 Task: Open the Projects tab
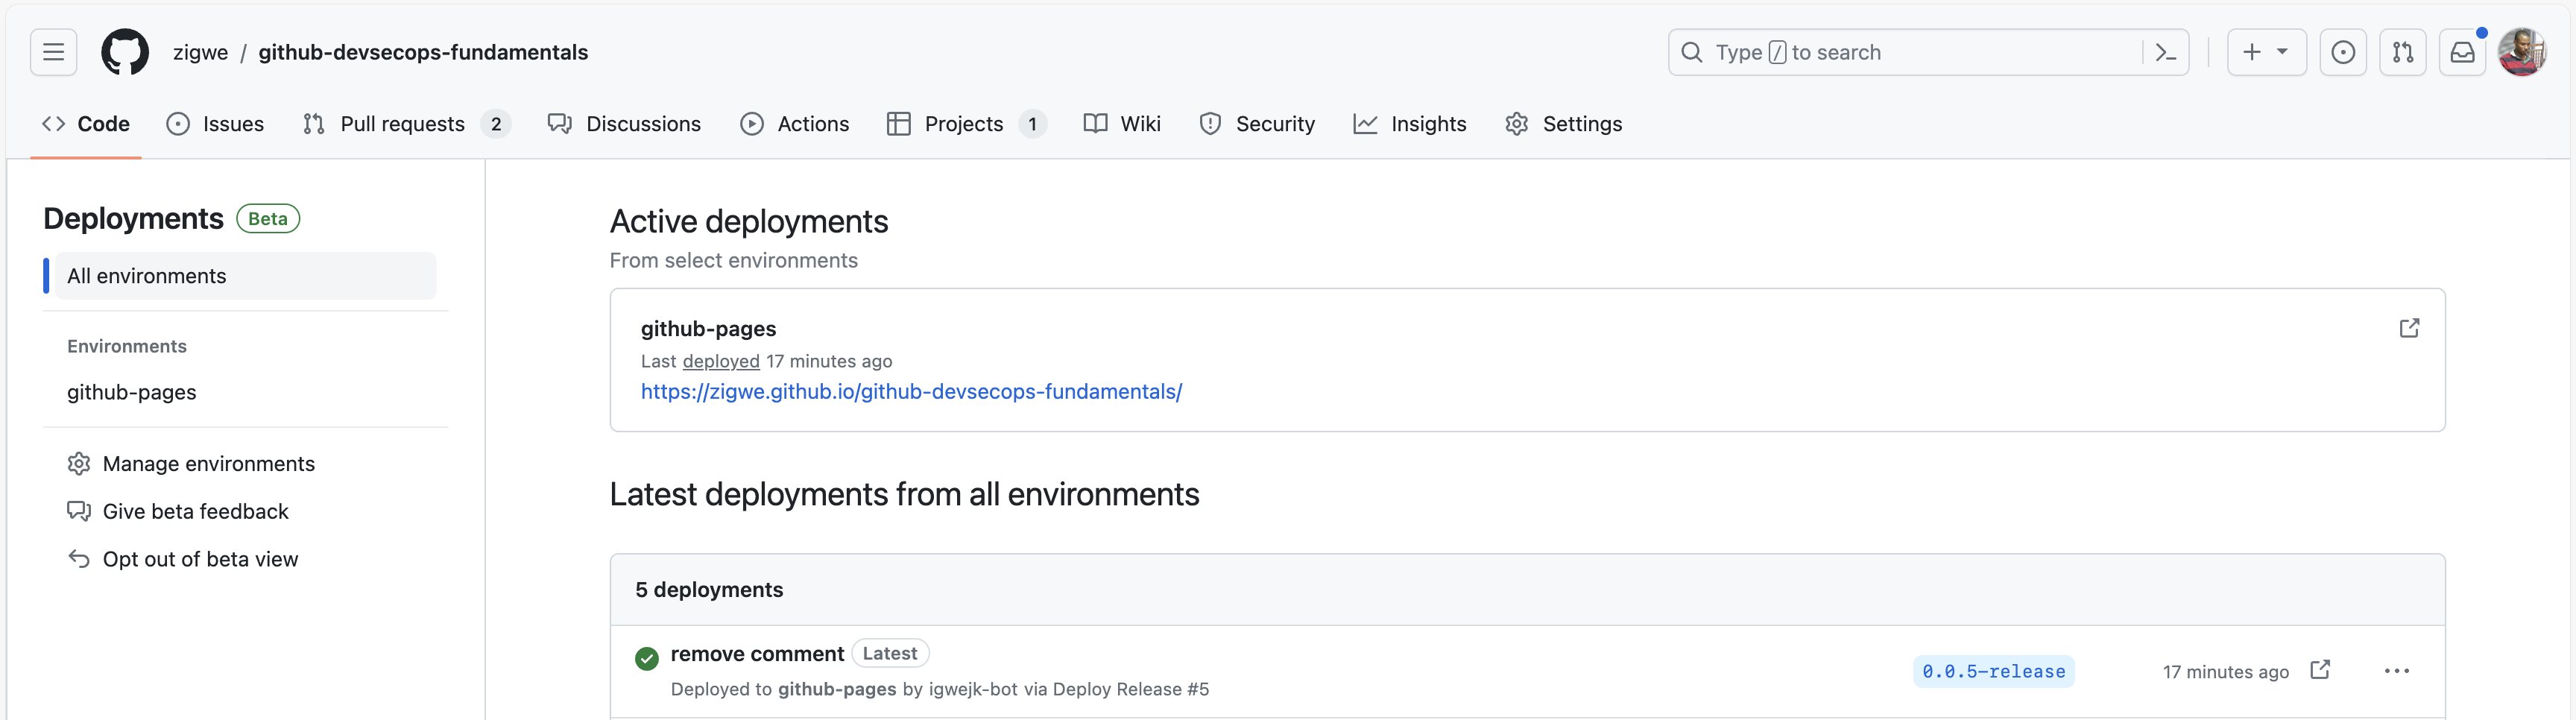tap(966, 124)
